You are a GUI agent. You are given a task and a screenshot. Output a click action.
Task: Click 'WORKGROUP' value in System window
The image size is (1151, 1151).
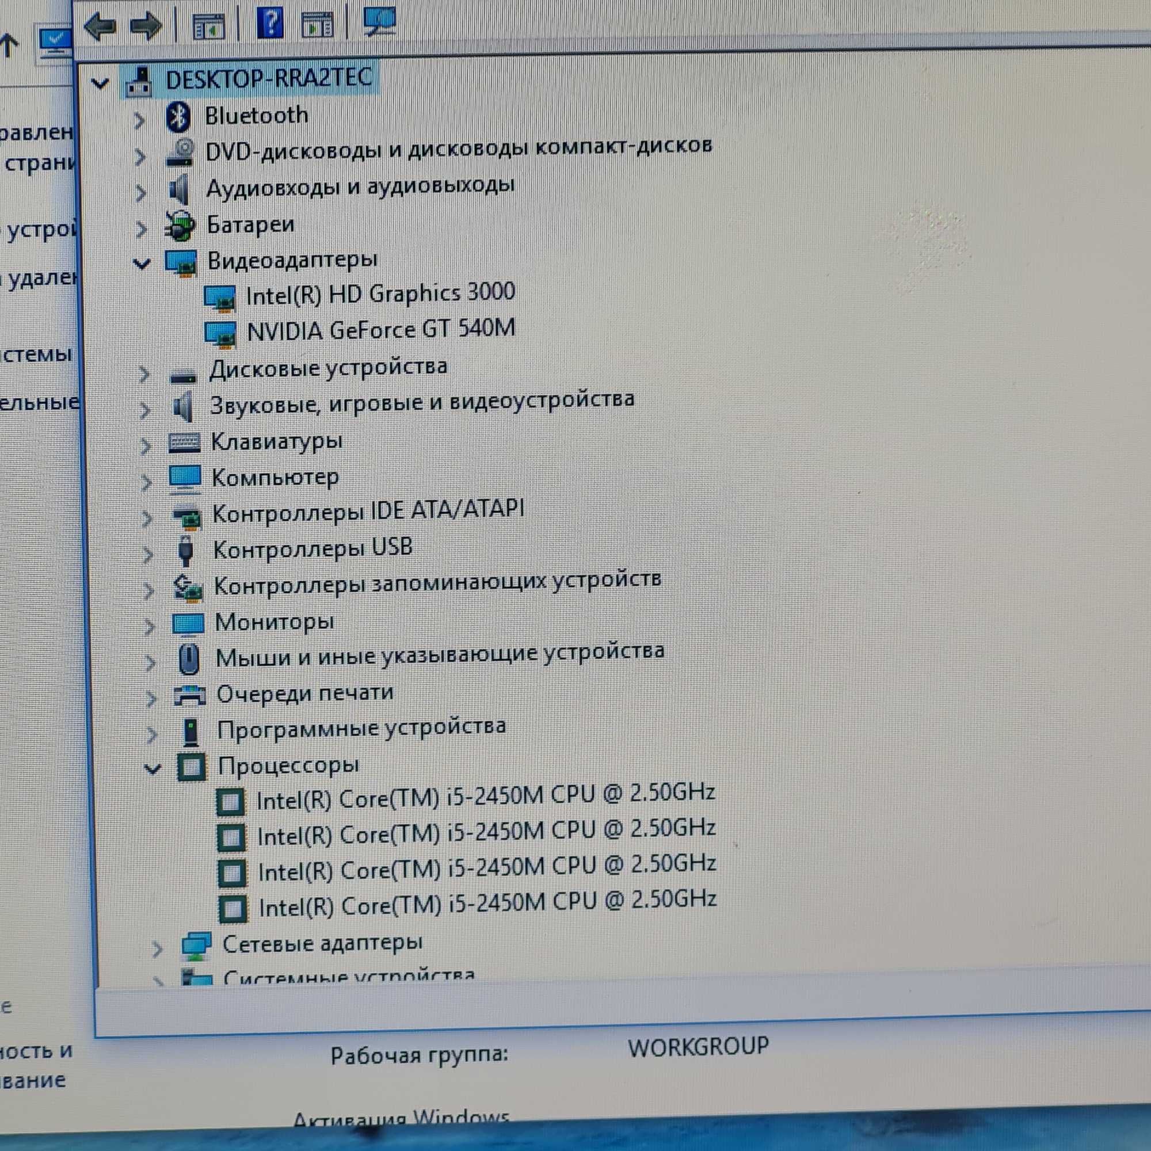[x=698, y=1047]
